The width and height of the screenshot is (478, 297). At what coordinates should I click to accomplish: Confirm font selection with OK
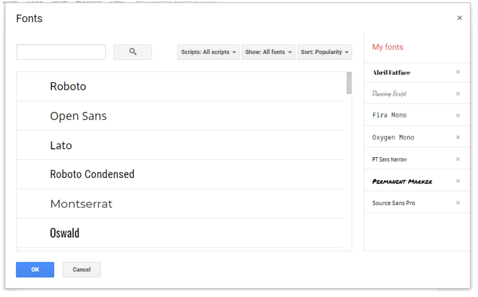[35, 269]
